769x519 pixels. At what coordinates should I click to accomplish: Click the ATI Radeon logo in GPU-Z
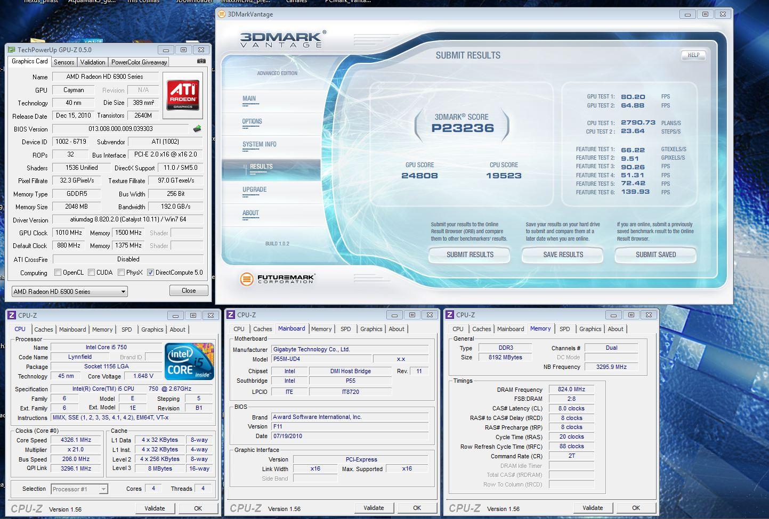(183, 95)
